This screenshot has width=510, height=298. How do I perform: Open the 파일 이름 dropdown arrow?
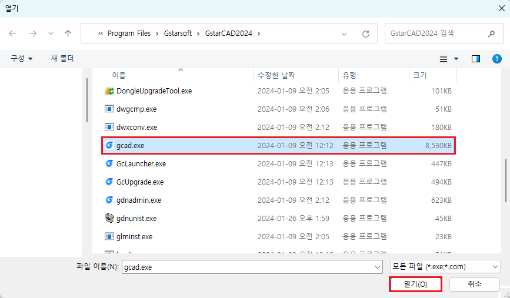pos(378,267)
